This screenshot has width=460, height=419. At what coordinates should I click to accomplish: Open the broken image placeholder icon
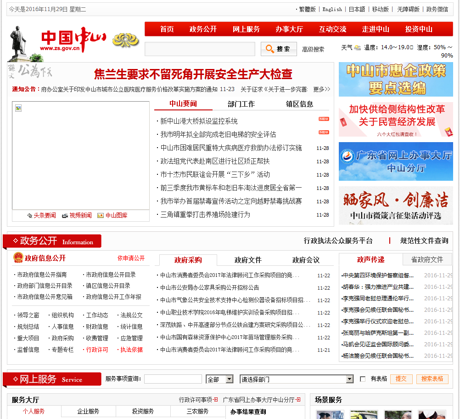click(18, 108)
